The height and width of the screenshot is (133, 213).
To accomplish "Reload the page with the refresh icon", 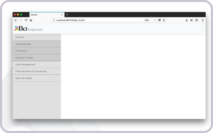I will pos(26,20).
